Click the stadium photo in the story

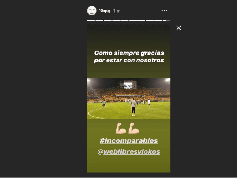pos(129,98)
